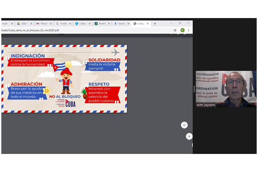Close the 'Downl' tab
The image size is (258, 172).
[128, 23]
